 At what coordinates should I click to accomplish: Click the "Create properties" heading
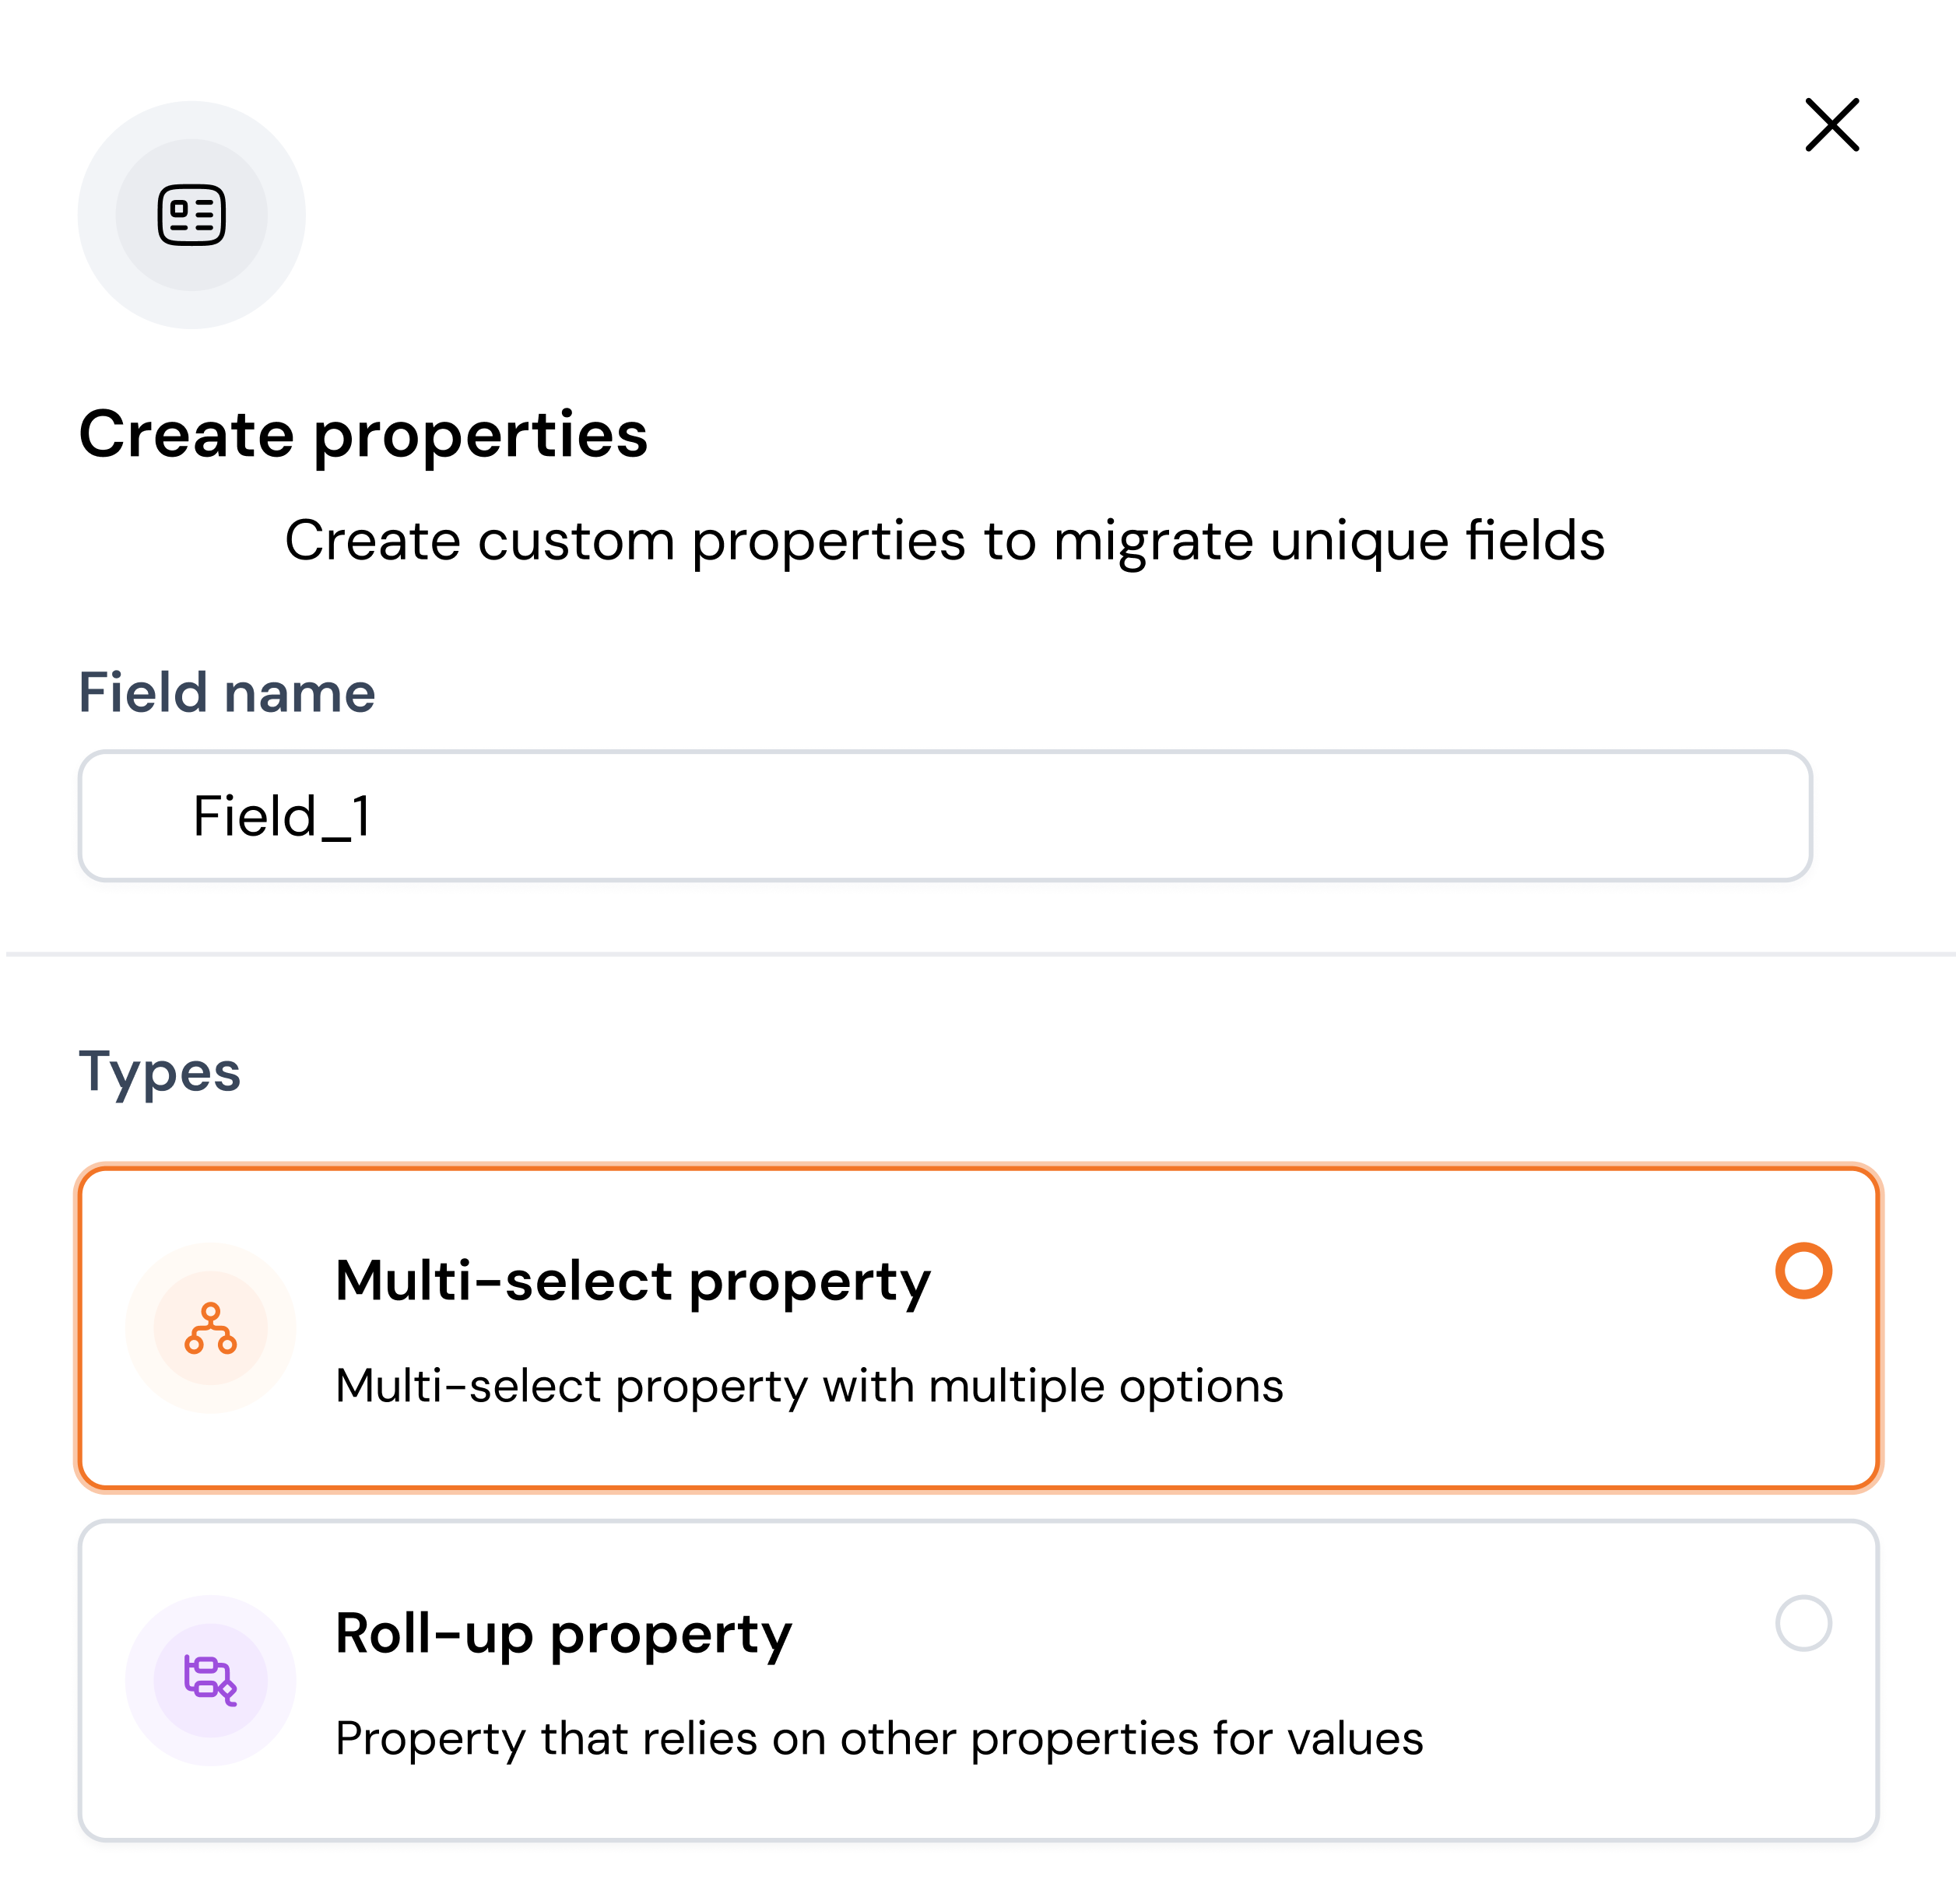(363, 434)
